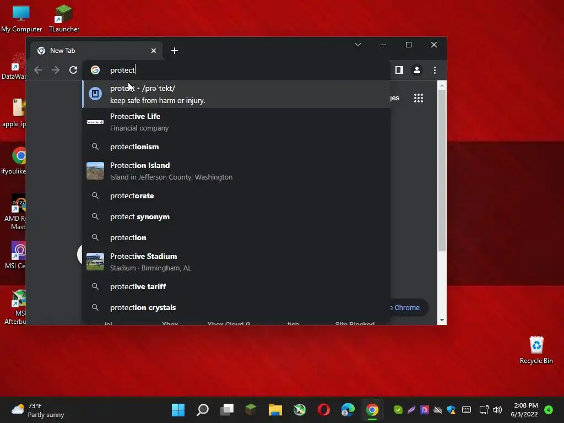
Task: Toggle the Chrome side panel icon
Action: (x=399, y=70)
